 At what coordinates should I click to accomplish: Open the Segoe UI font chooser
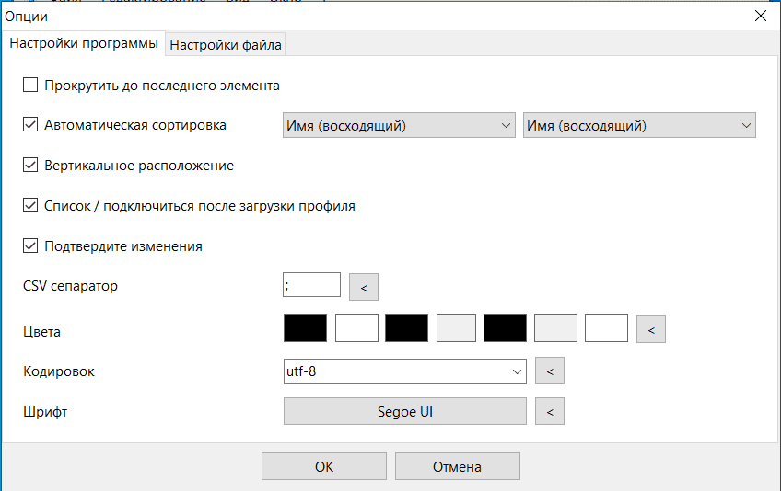coord(404,412)
